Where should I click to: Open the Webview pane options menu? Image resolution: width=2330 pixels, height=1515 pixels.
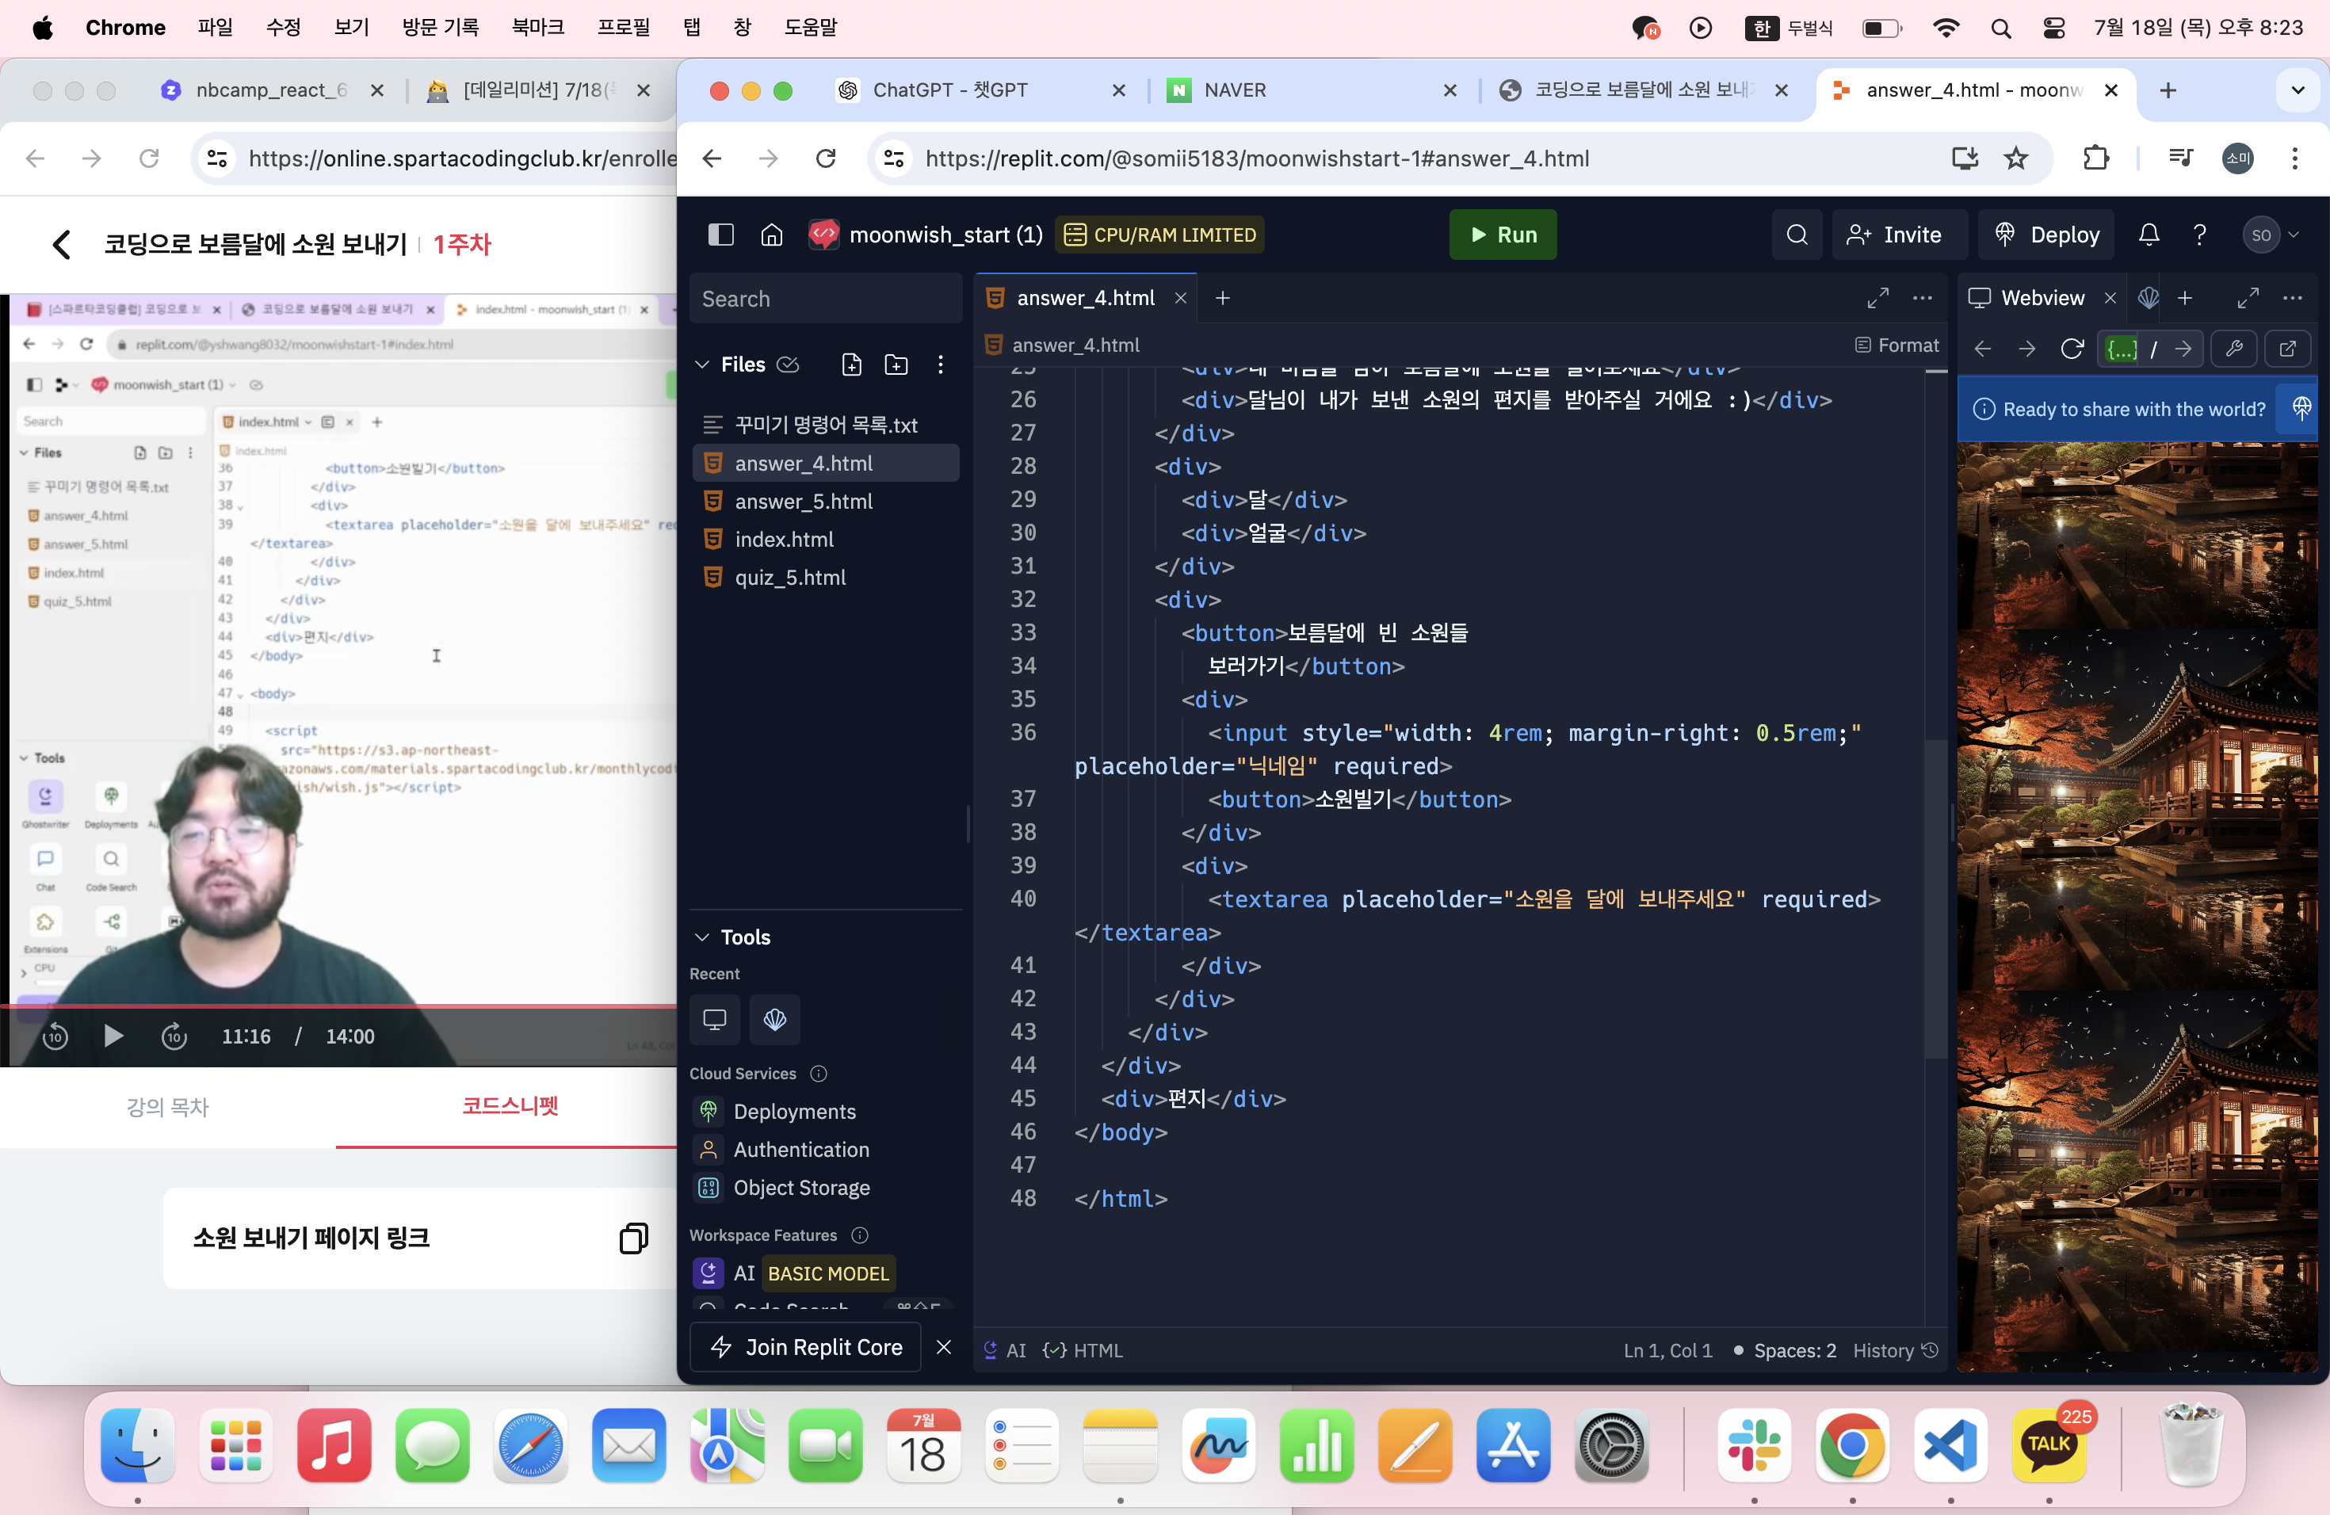[2293, 299]
